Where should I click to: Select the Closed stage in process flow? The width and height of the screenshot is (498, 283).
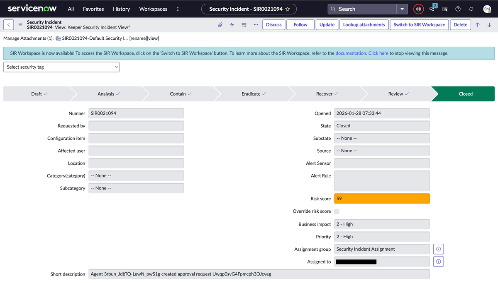pos(465,94)
